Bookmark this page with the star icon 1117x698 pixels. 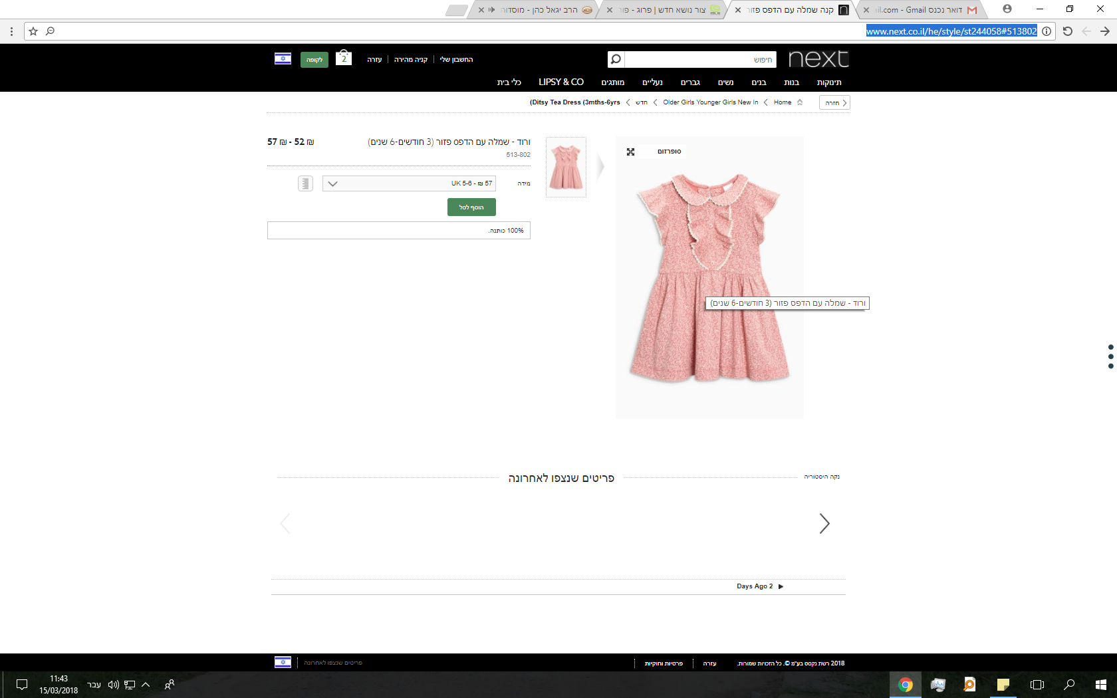point(33,31)
